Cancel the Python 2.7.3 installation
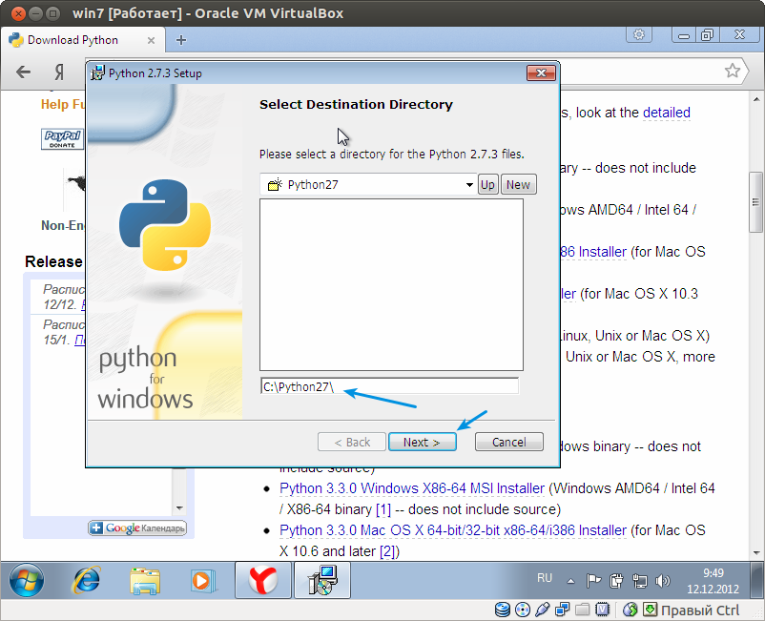The image size is (765, 621). pyautogui.click(x=508, y=442)
